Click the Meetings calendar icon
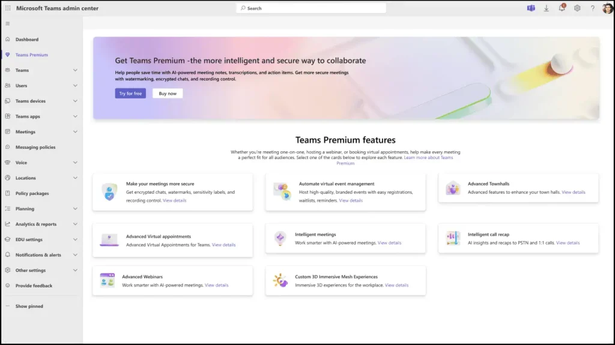Viewport: 615px width, 345px height. (x=7, y=131)
